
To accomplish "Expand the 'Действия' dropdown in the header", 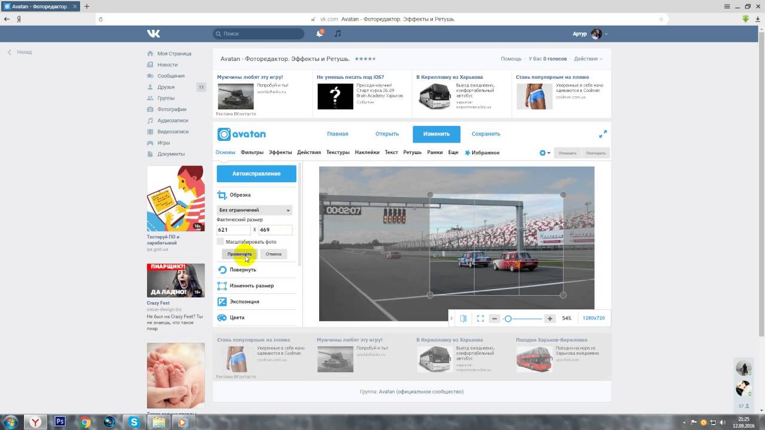I will tap(589, 59).
